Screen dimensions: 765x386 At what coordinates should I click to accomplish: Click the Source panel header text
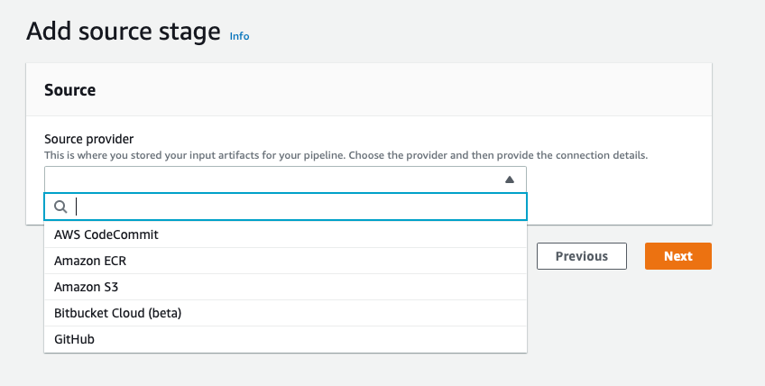70,90
